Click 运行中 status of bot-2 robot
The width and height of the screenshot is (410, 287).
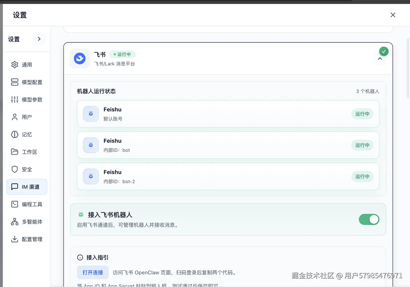(x=362, y=177)
